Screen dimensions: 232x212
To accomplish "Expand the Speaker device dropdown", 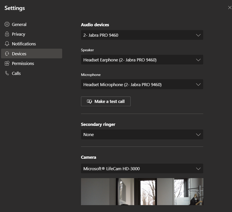I will click(142, 60).
